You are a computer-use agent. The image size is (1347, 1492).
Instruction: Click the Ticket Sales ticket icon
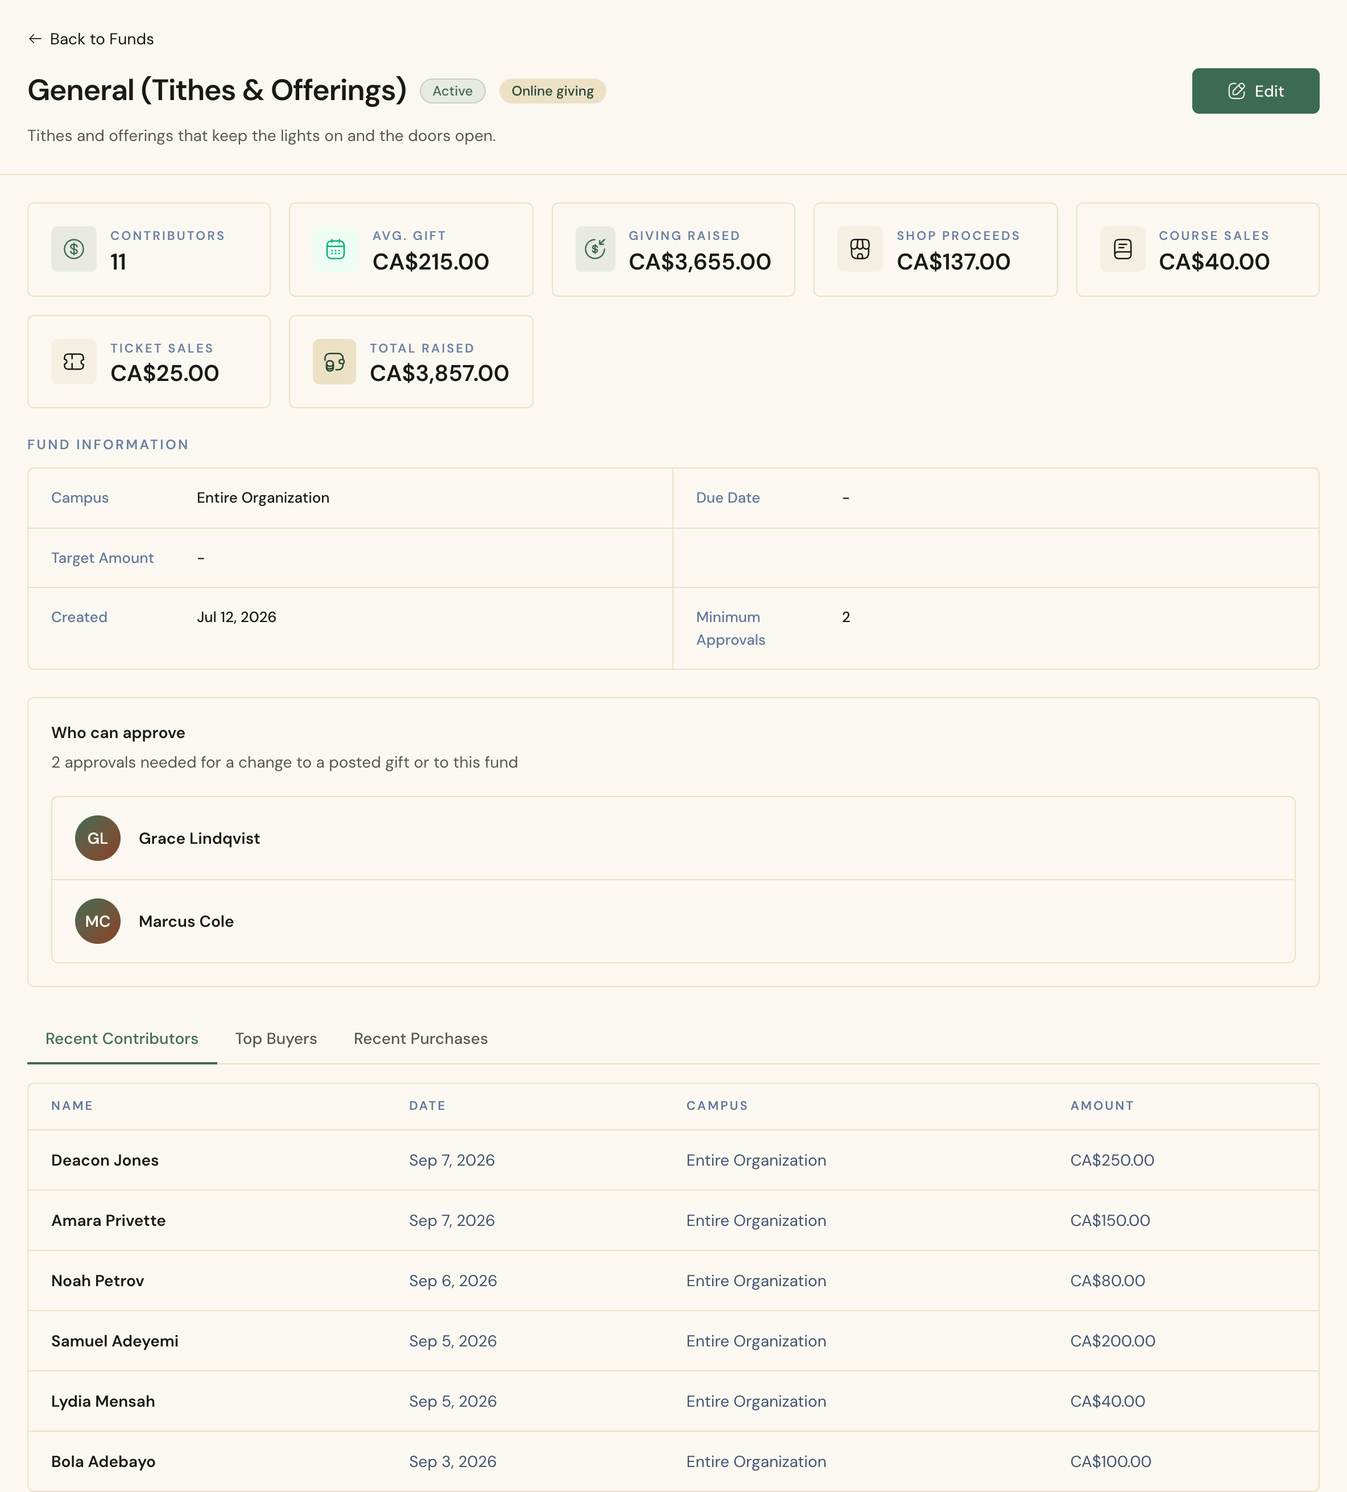pos(74,362)
